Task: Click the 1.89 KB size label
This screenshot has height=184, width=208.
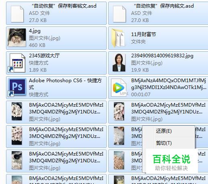Action: pos(38,70)
